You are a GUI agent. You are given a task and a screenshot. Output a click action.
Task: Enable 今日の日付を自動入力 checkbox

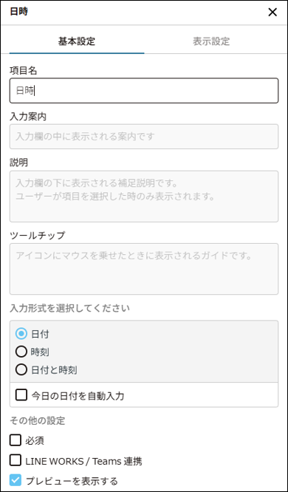coord(21,395)
